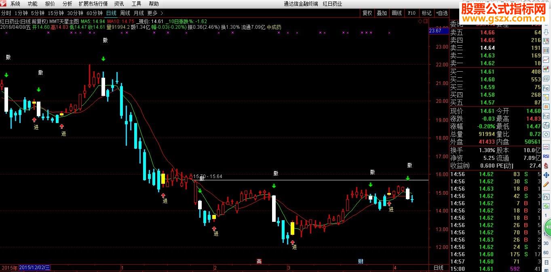Click the 叠加 overlay button
551x272 pixels.
[382, 13]
